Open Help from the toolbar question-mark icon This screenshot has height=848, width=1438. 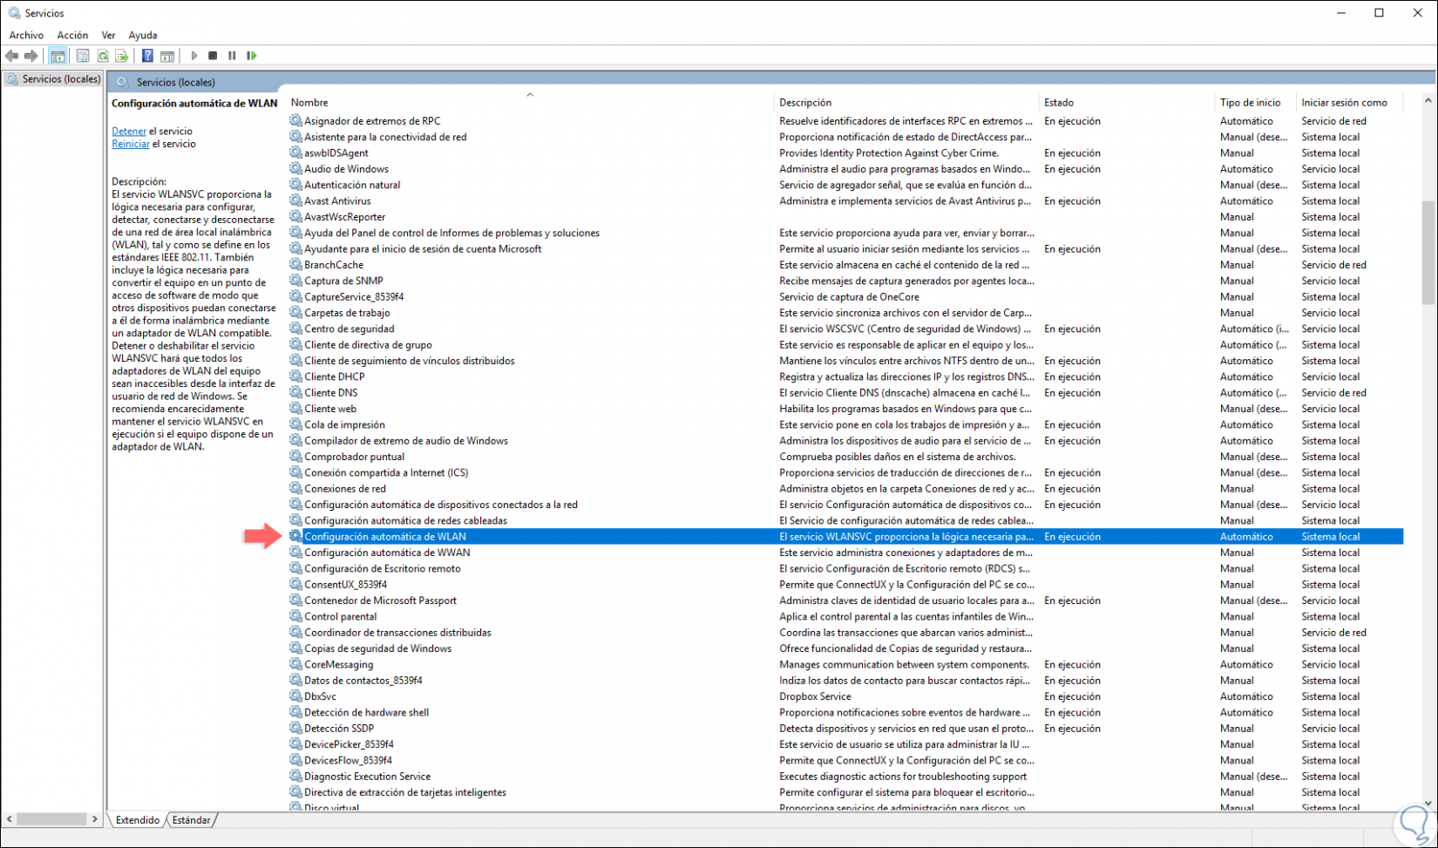[147, 56]
